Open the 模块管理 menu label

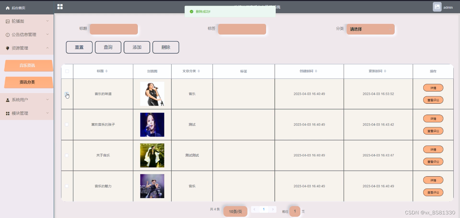point(20,113)
